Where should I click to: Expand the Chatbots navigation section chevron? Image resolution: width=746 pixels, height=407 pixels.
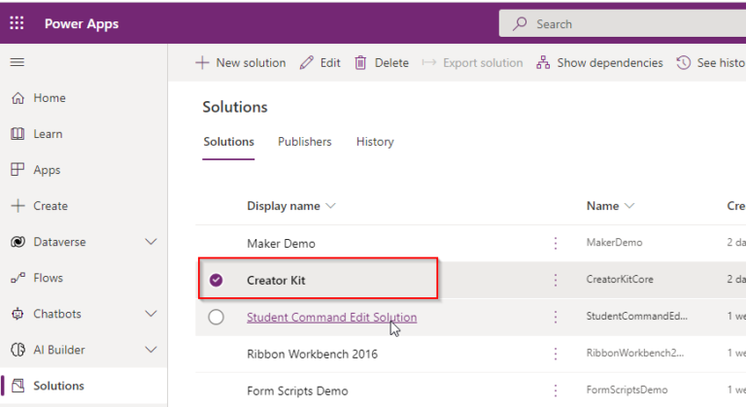[x=151, y=314]
